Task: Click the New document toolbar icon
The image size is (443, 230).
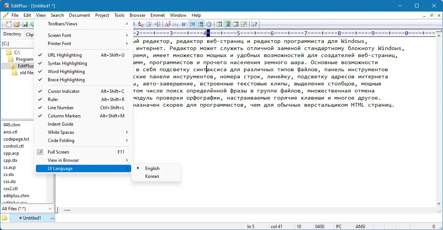Action: point(9,24)
